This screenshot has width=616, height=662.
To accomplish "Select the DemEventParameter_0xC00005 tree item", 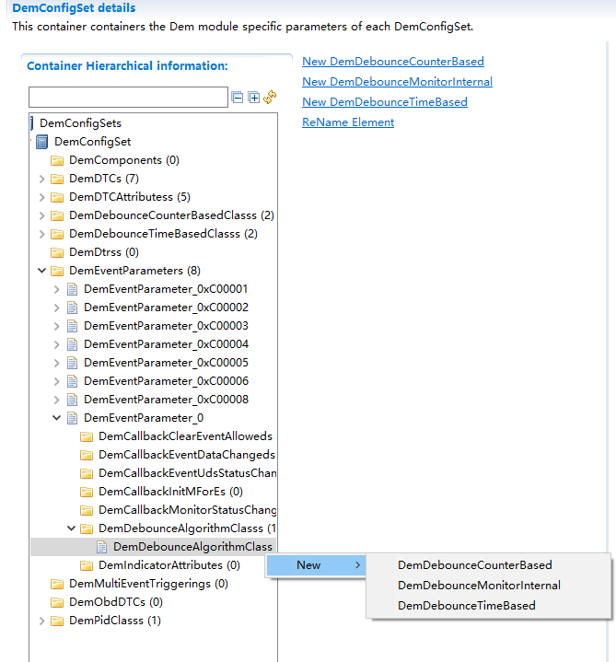I will pos(166,363).
